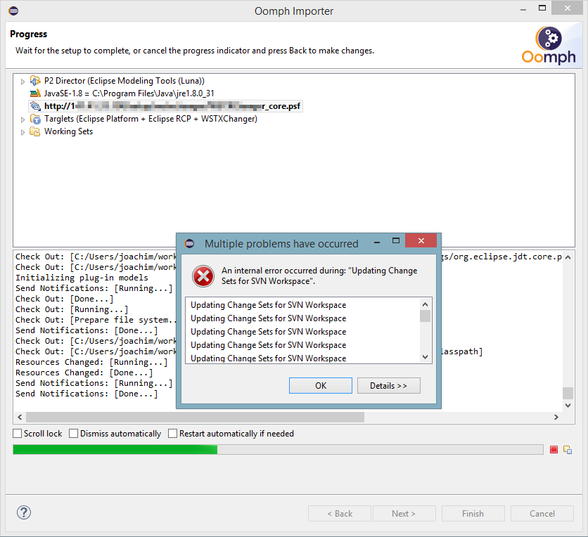The image size is (588, 537).
Task: Select 'Targlets (Eclipse Platform + Eclipse RCP' row
Action: click(151, 119)
